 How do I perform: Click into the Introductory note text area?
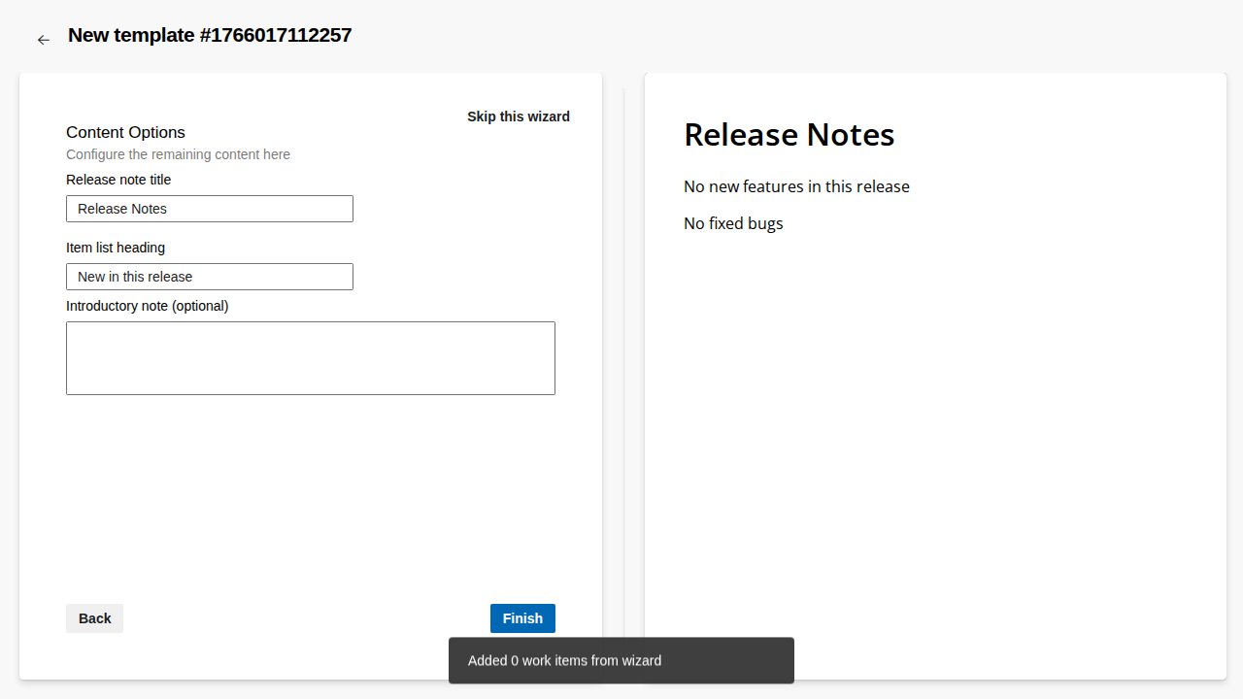(310, 358)
